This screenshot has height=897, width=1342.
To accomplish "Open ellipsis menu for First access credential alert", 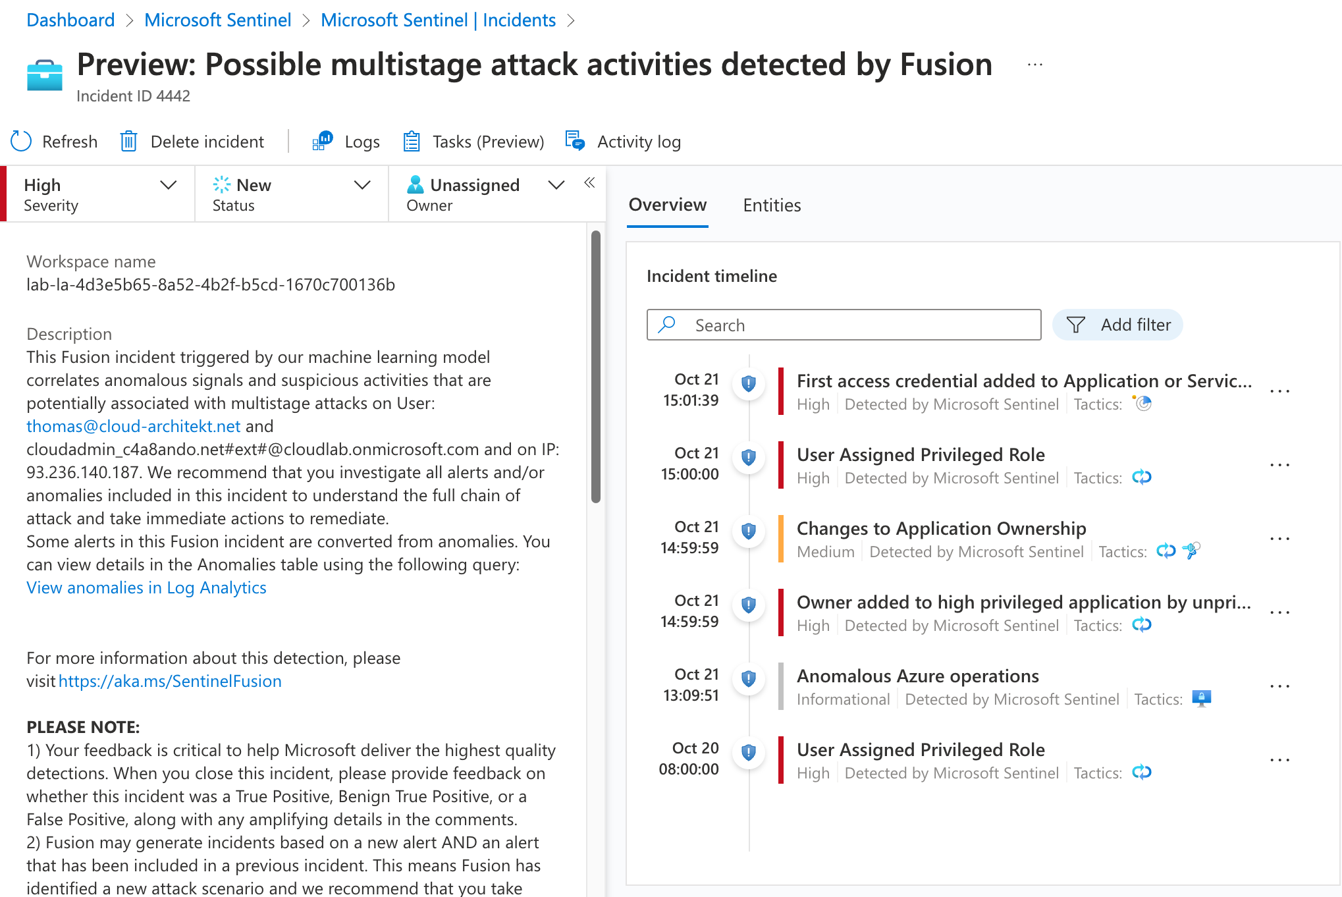I will (x=1279, y=391).
